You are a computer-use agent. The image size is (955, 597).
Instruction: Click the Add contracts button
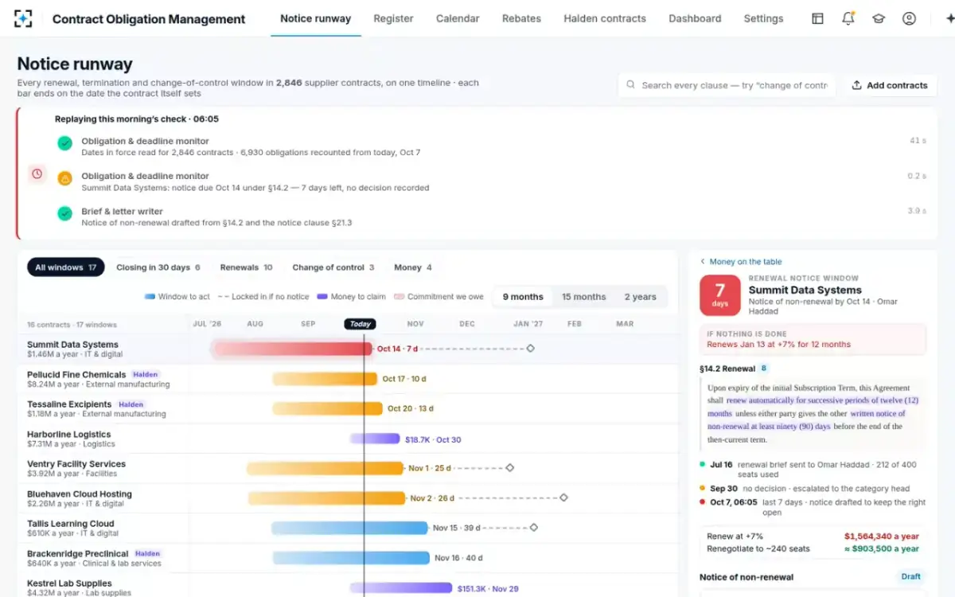(x=890, y=85)
